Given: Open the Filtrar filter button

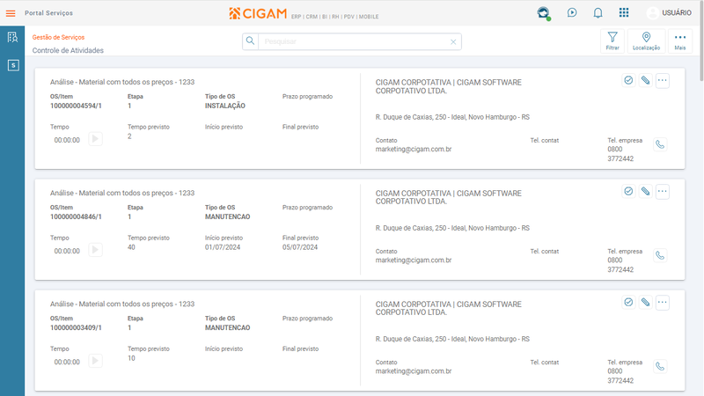Looking at the screenshot, I should coord(612,41).
